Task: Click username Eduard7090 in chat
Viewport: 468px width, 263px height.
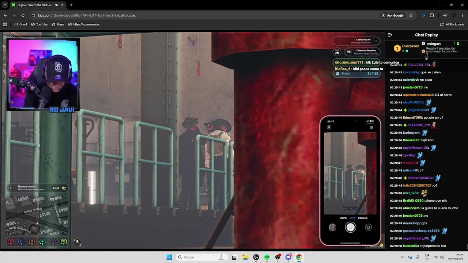Action: (x=413, y=118)
